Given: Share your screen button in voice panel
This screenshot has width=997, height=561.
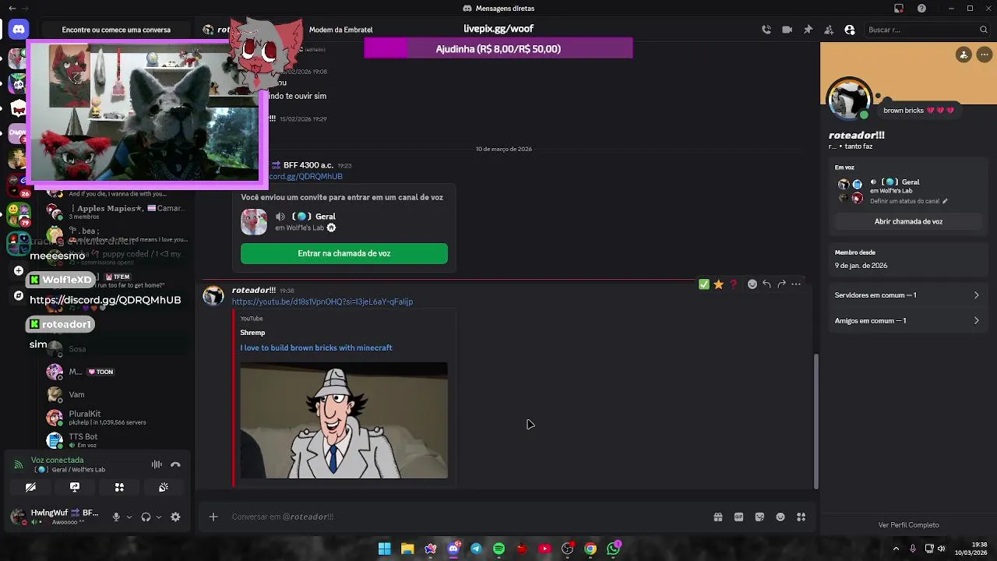Looking at the screenshot, I should click(75, 487).
